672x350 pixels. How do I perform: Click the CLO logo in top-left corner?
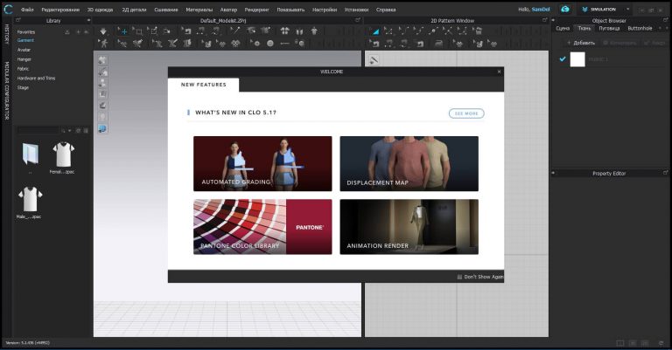click(x=8, y=9)
